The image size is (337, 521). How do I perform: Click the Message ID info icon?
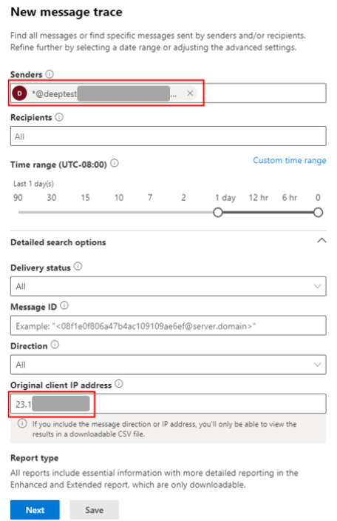64,305
